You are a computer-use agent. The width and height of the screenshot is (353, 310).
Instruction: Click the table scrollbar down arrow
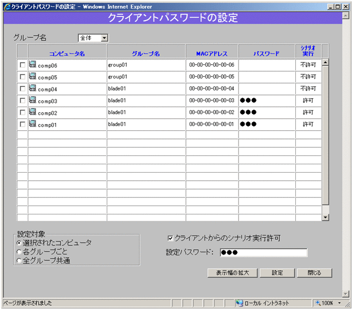[x=325, y=218]
